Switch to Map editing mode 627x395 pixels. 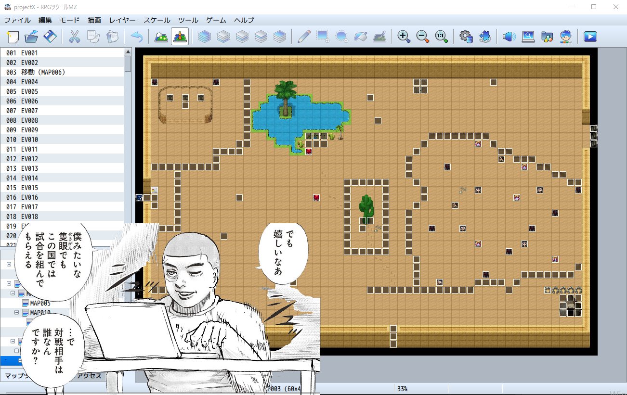click(161, 37)
